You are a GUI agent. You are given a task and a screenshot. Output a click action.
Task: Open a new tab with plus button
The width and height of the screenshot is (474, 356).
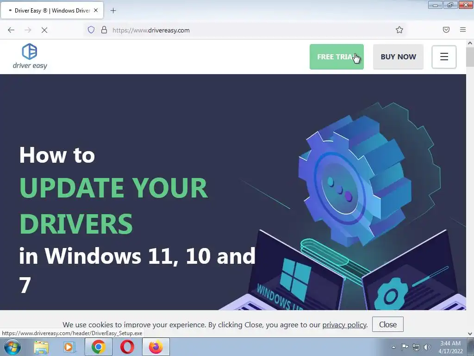pos(113,11)
